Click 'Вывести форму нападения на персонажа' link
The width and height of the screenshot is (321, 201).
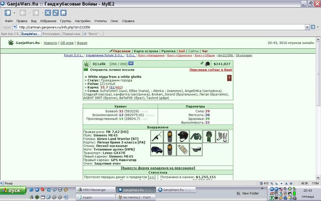pos(158,168)
